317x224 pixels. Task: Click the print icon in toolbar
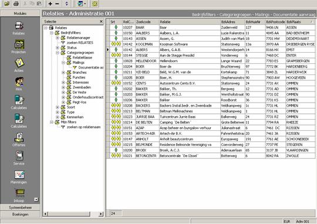(x=16, y=4)
